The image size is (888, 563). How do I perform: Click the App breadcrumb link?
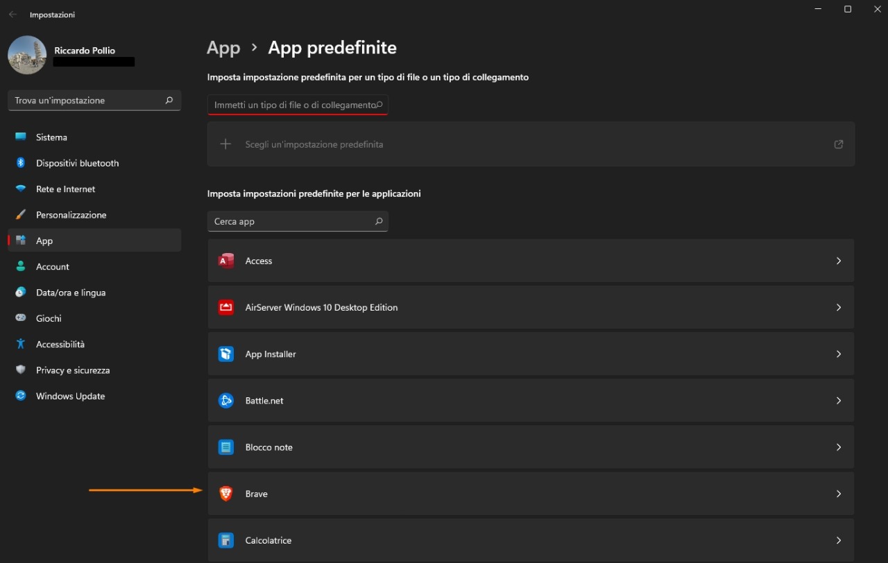(223, 48)
